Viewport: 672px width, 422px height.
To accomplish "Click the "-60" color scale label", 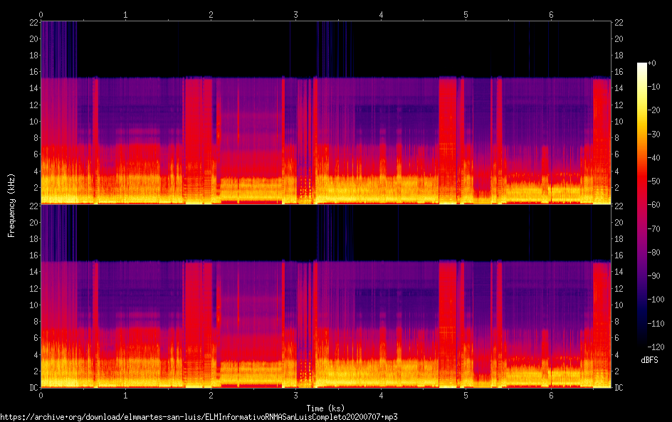I will tap(653, 205).
